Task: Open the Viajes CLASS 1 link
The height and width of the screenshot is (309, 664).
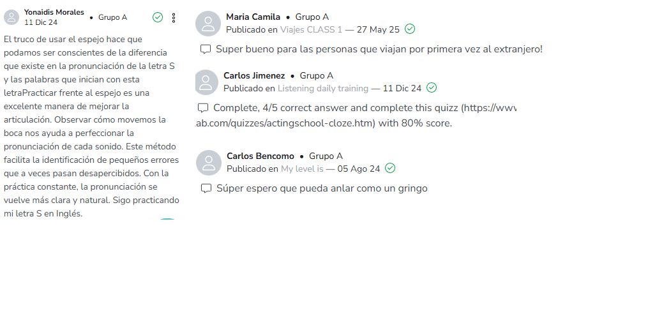Action: (x=311, y=29)
